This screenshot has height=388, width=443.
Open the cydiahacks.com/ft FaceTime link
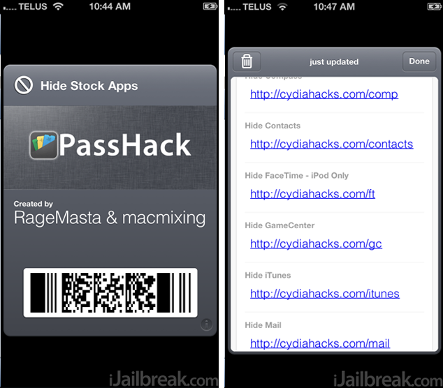click(x=312, y=194)
